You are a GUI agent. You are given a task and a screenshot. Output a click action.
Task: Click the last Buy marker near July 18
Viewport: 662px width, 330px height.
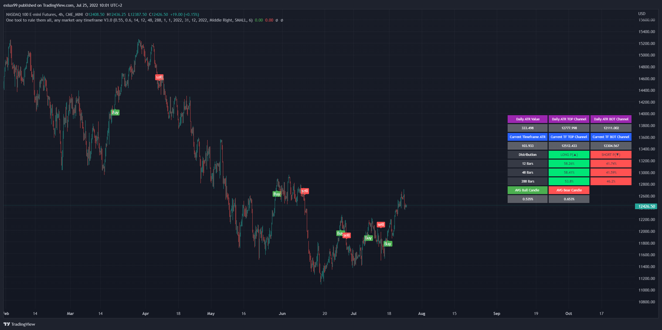(x=388, y=244)
